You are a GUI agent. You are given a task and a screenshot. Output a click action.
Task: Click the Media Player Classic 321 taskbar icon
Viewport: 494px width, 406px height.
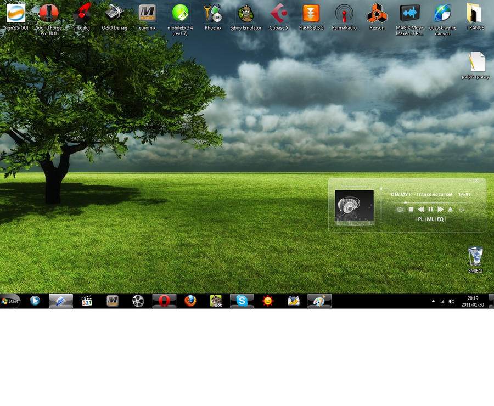[87, 301]
